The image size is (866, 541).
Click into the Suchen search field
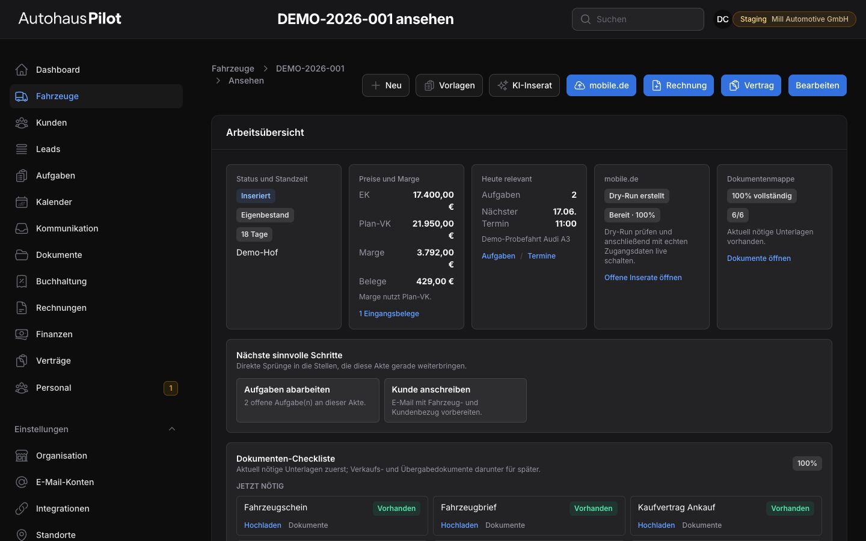point(638,19)
